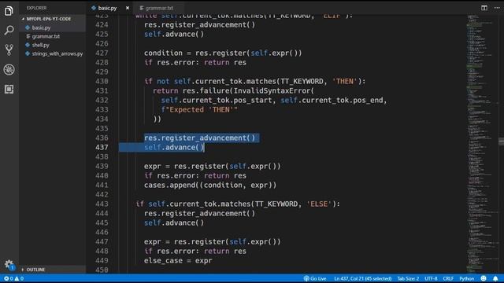Open the Extensions view icon

[x=9, y=89]
